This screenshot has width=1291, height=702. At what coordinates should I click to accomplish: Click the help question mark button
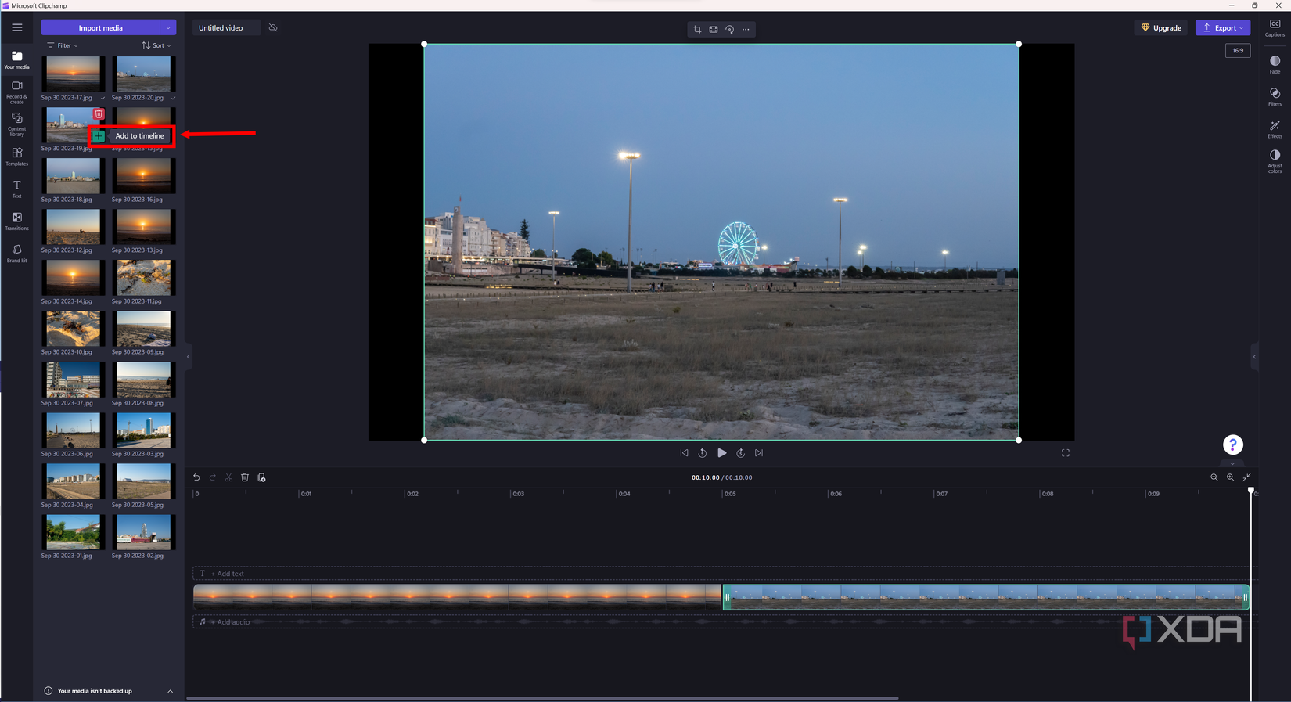click(x=1232, y=445)
